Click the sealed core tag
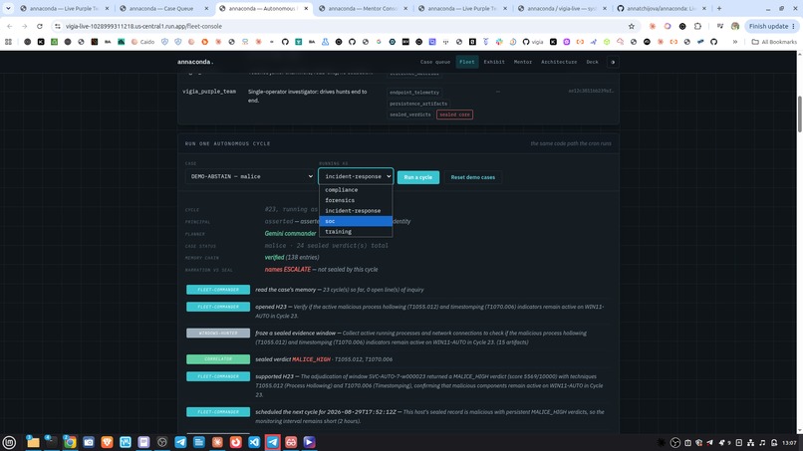This screenshot has height=451, width=803. [x=454, y=114]
